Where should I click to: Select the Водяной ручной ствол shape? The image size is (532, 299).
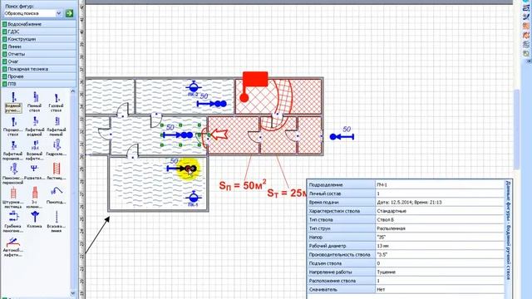click(13, 102)
